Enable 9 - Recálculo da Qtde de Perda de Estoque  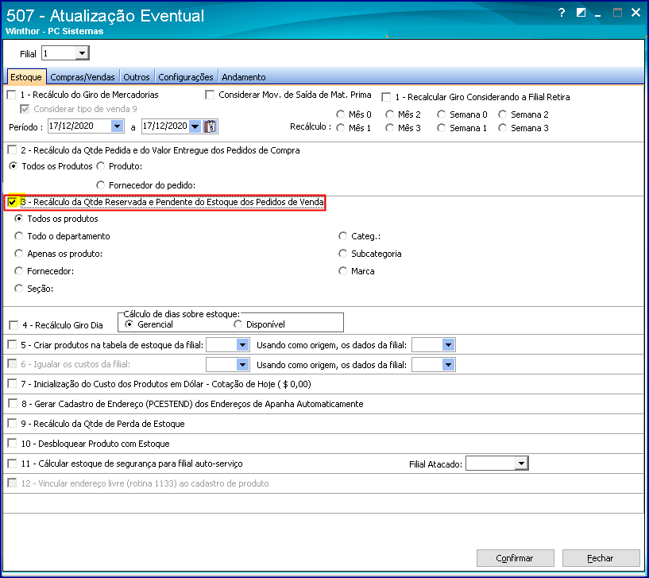point(13,424)
